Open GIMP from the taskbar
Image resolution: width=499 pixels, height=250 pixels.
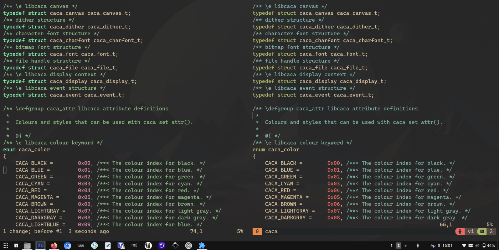(134, 245)
